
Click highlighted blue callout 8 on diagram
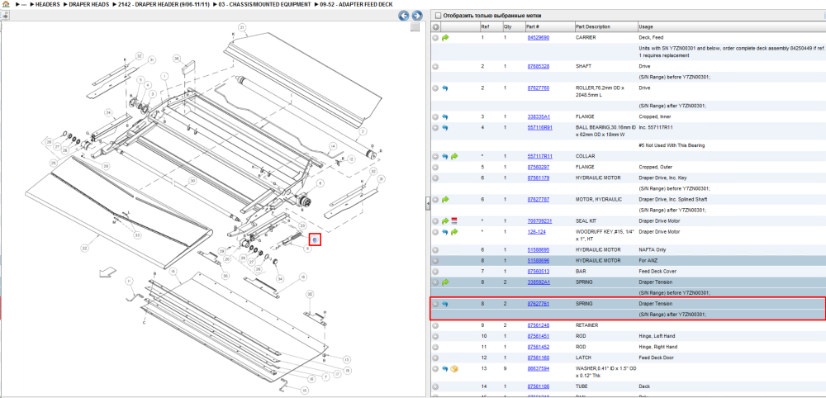pos(315,240)
